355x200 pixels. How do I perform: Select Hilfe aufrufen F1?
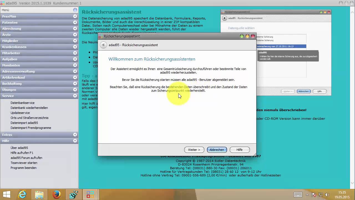(x=22, y=153)
